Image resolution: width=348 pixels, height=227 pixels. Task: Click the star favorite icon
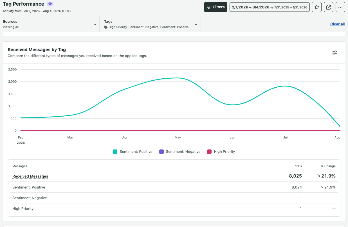pos(317,7)
